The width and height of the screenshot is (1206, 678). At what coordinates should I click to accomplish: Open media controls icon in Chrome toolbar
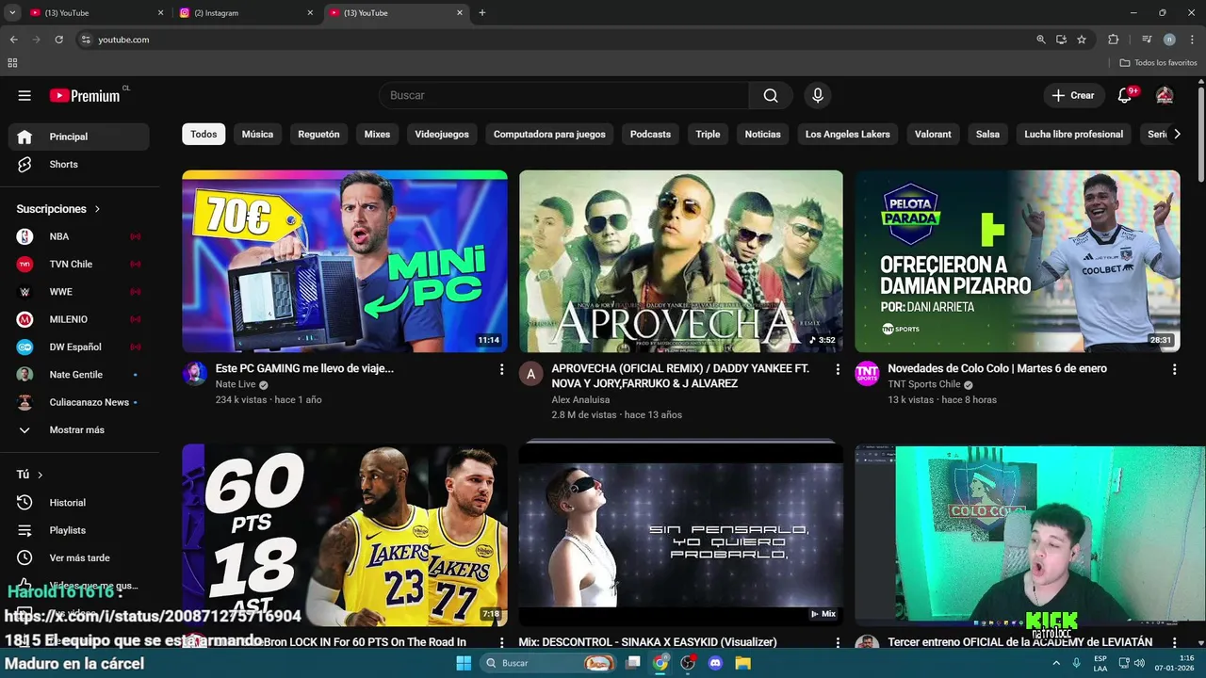pos(1147,40)
